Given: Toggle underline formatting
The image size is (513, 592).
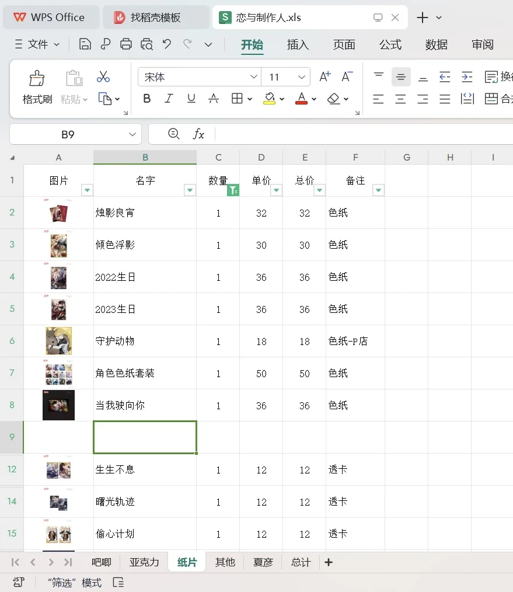Looking at the screenshot, I should pos(191,99).
